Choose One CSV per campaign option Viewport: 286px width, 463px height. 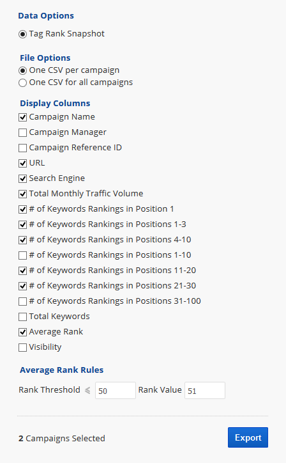23,71
